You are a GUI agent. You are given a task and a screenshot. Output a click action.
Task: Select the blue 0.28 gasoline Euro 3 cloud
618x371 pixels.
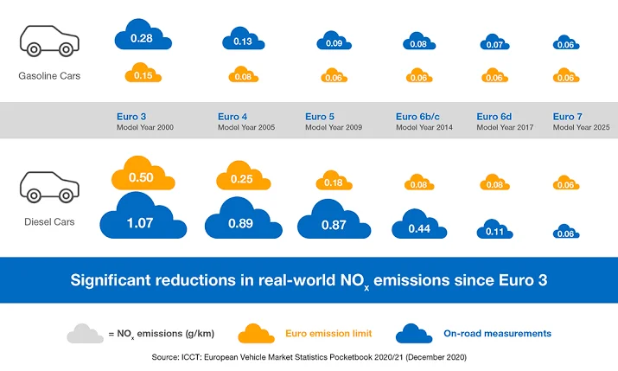coord(143,35)
